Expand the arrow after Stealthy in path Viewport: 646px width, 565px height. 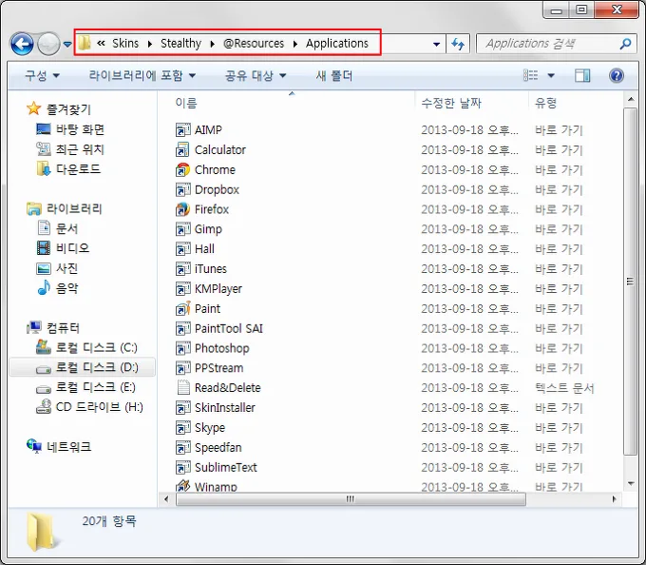[212, 44]
